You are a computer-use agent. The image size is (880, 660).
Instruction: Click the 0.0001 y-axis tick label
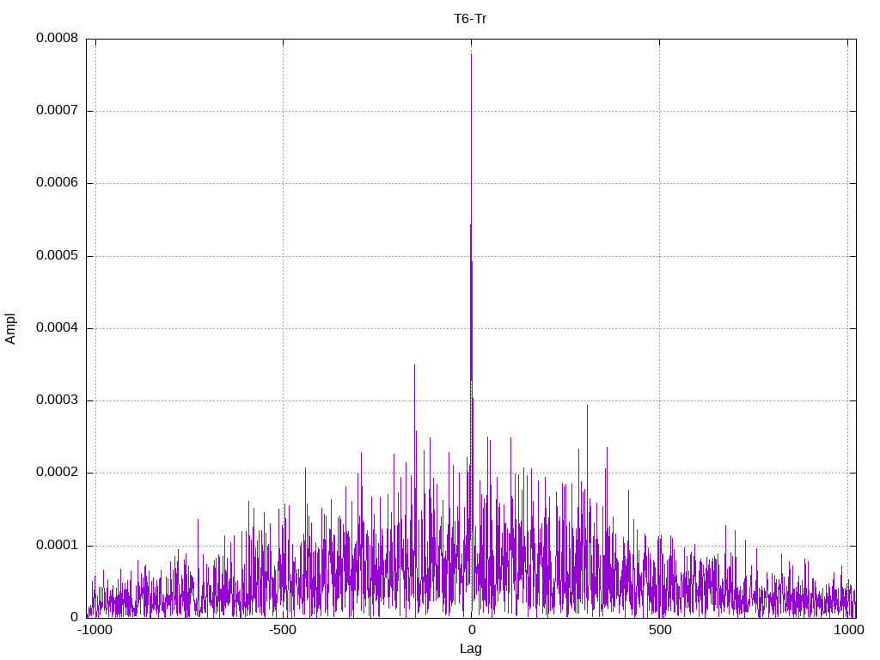tap(58, 546)
